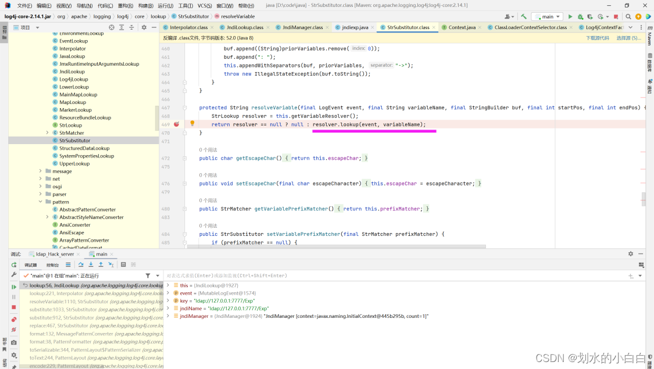Expand the jndiManager variable
Screen dimensions: 654x369
click(x=168, y=316)
